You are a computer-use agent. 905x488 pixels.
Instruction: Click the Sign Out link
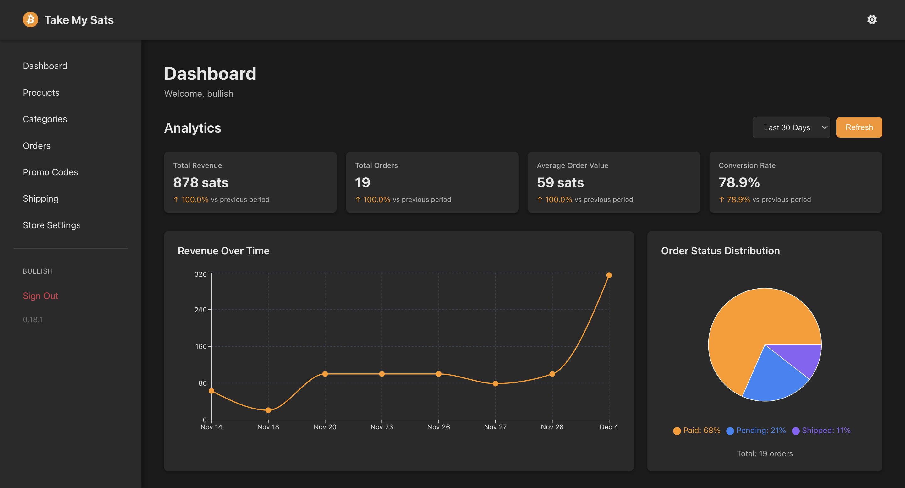tap(40, 296)
